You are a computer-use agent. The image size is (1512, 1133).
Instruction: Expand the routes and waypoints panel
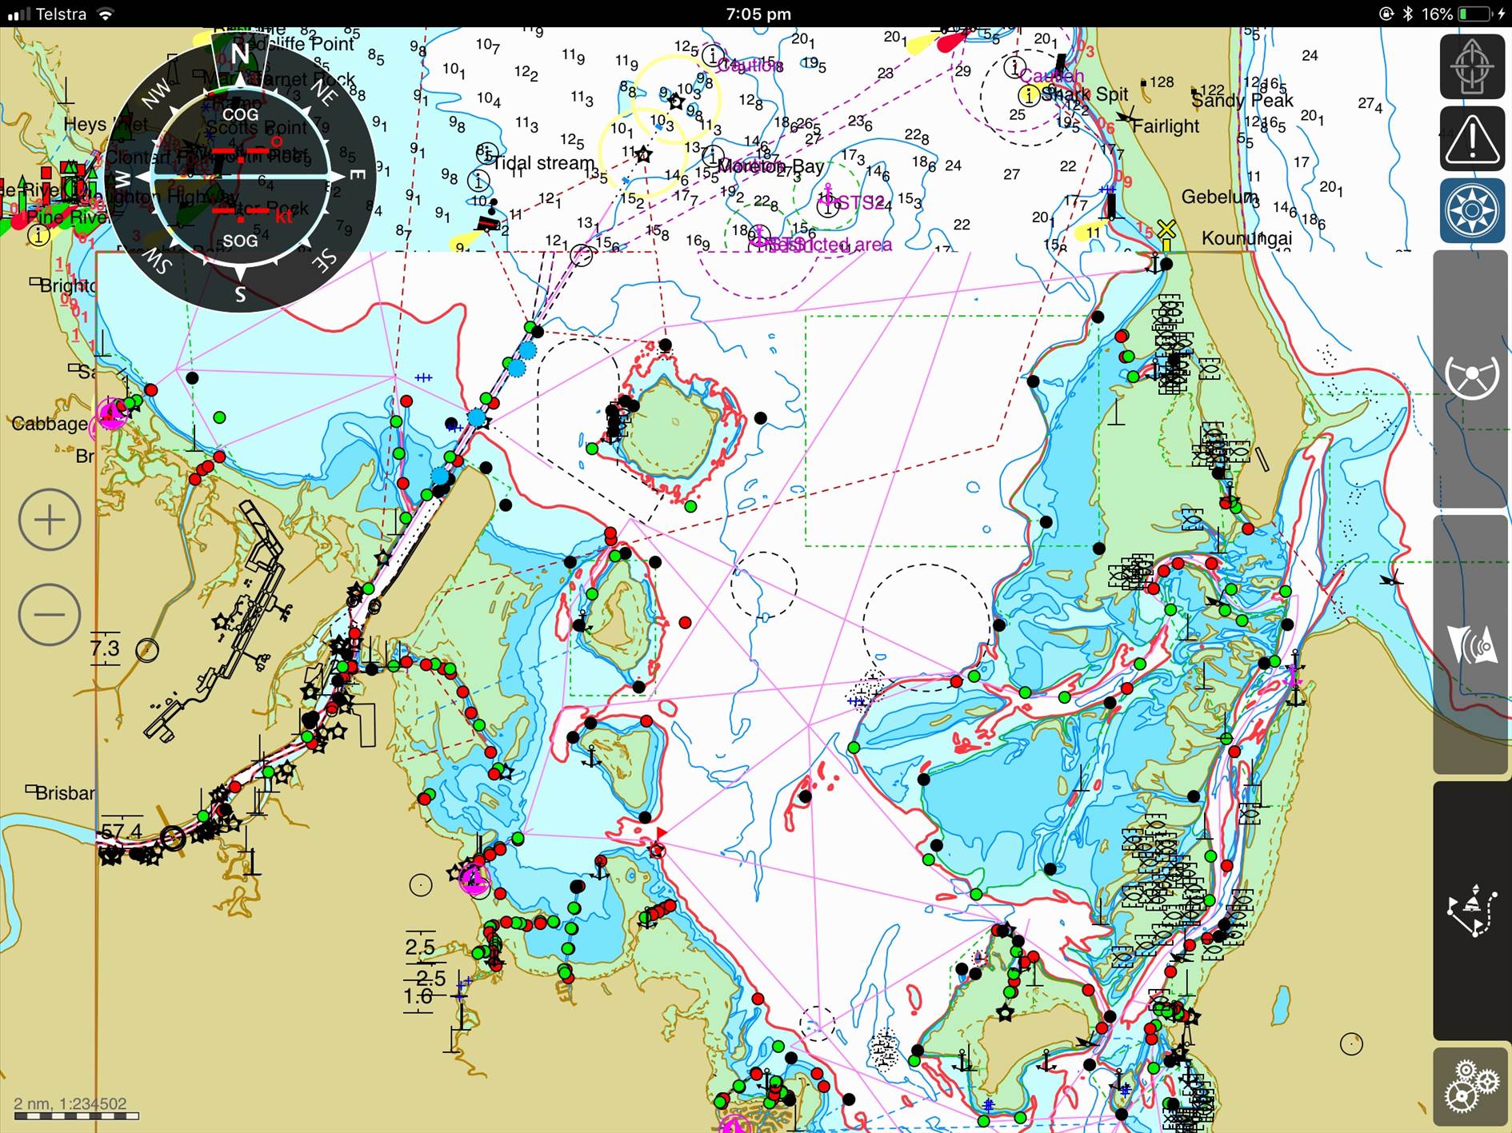pyautogui.click(x=1470, y=911)
